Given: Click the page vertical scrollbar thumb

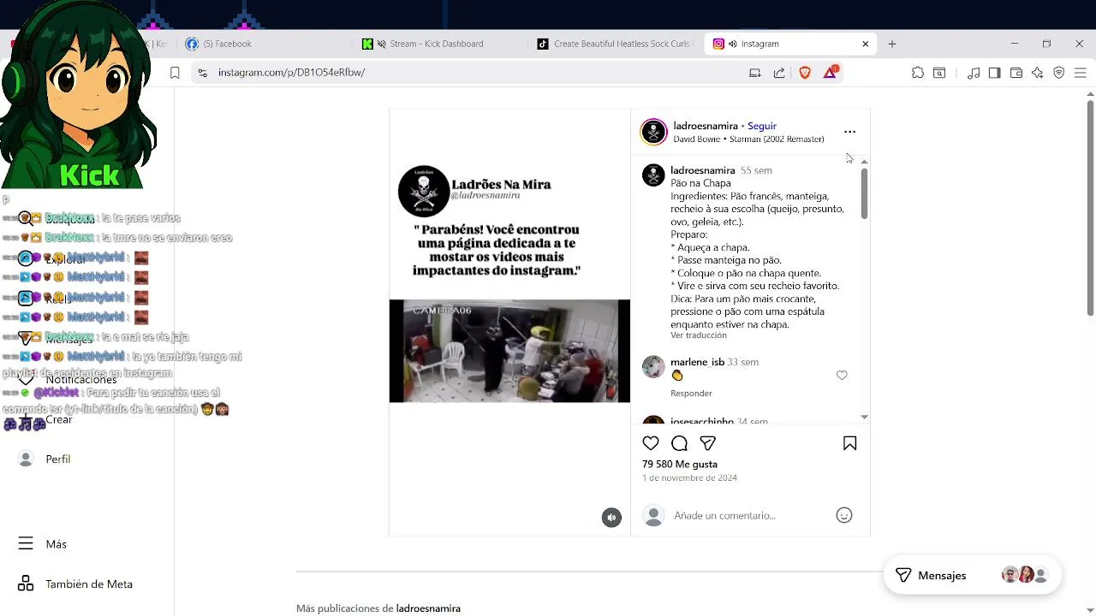Looking at the screenshot, I should click(1090, 209).
